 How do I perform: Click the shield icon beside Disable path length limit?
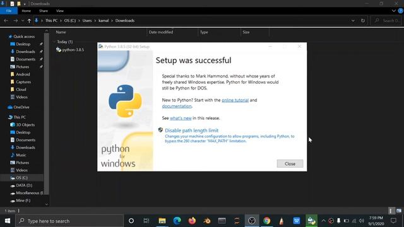pyautogui.click(x=160, y=130)
